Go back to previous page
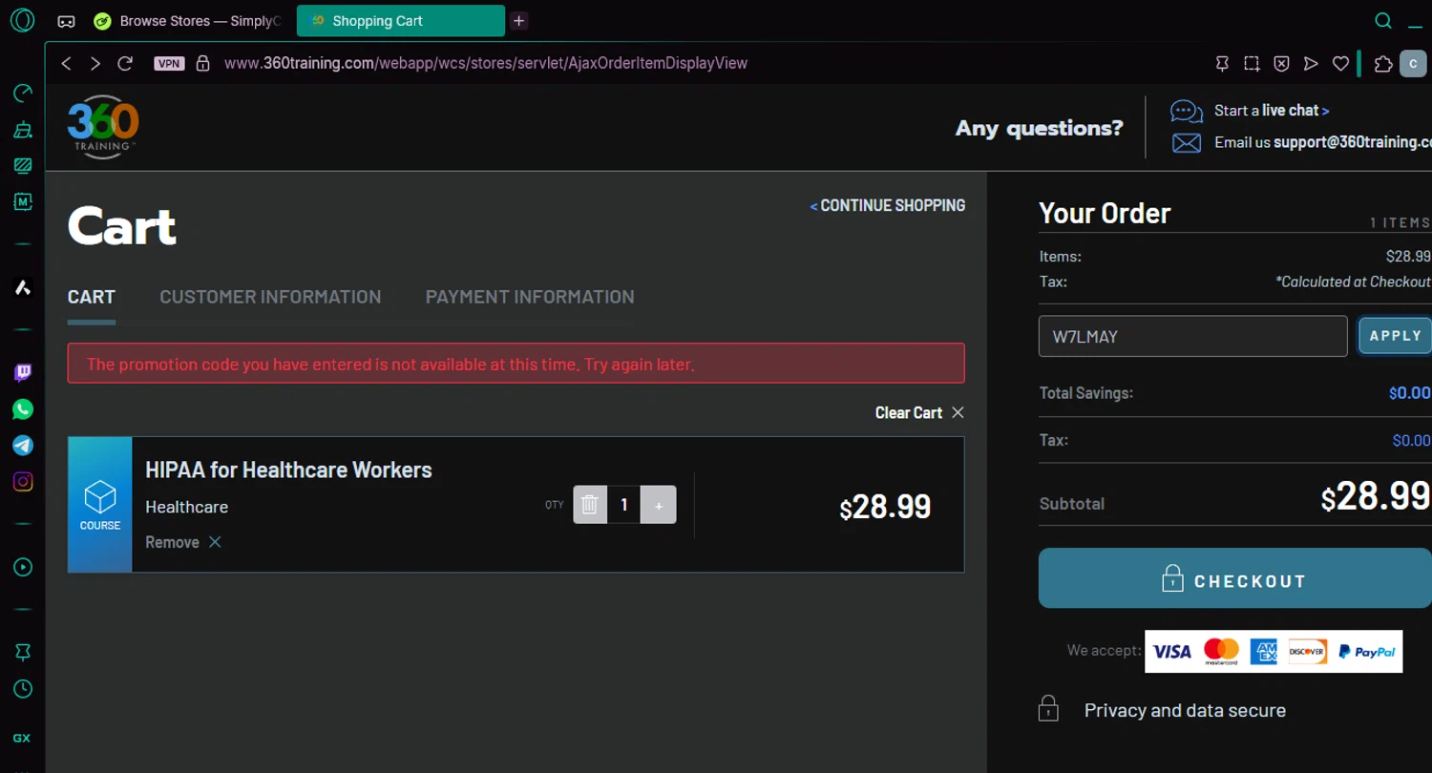The image size is (1432, 773). [x=66, y=63]
